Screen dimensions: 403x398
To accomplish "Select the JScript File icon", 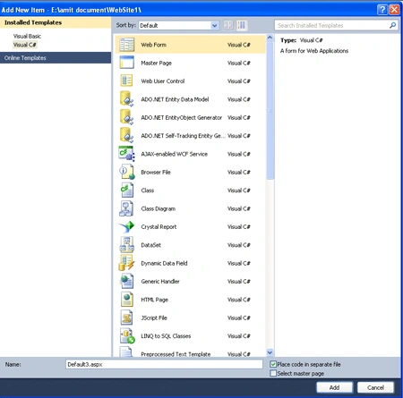I will [x=127, y=318].
